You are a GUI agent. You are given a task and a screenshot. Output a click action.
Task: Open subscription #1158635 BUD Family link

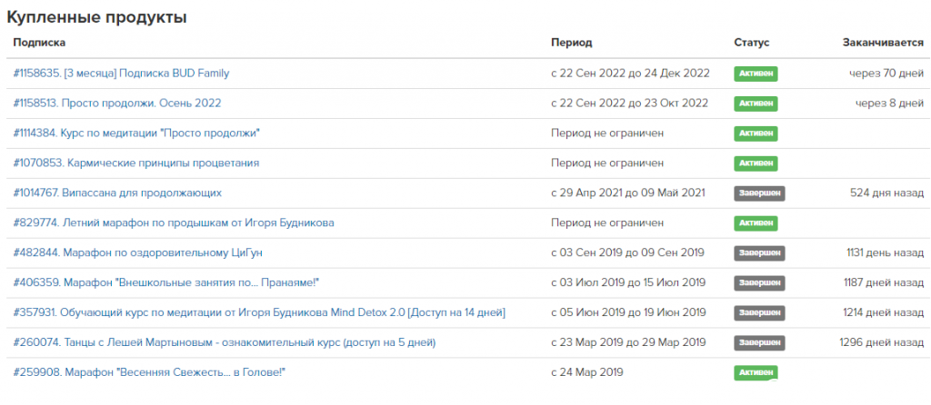pos(121,74)
